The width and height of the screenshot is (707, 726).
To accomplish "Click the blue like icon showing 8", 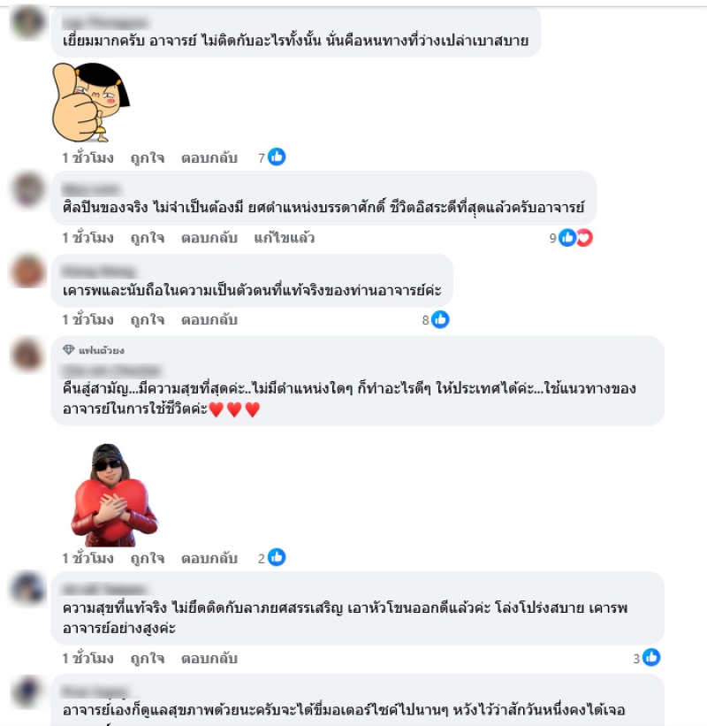I will tap(440, 319).
